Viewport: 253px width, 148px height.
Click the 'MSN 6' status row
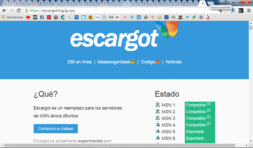click(x=185, y=138)
